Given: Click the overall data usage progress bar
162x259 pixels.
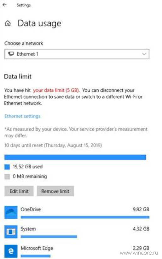Looking at the screenshot, I should point(75,157).
